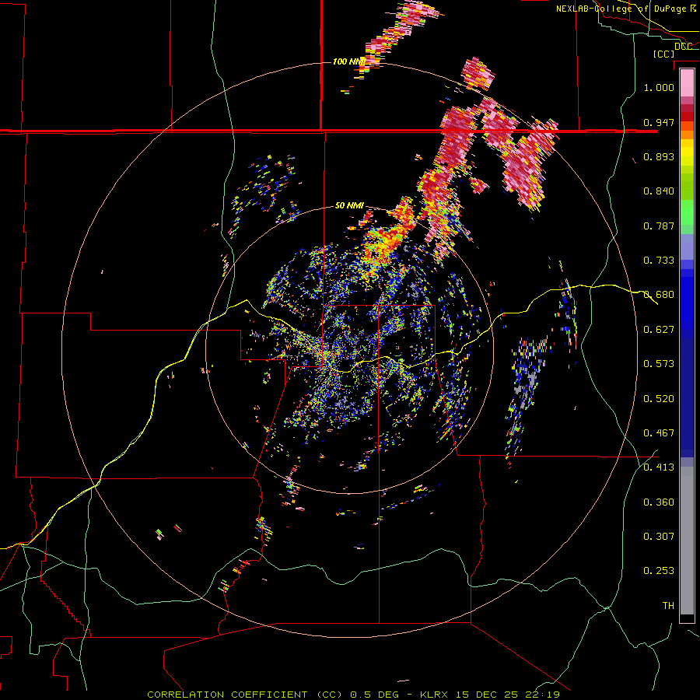The width and height of the screenshot is (700, 700).
Task: Click the 100 NMI range ring label
Action: click(x=349, y=61)
